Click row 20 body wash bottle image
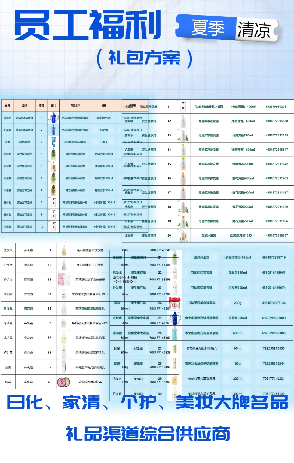294x463 pixels. [183, 235]
